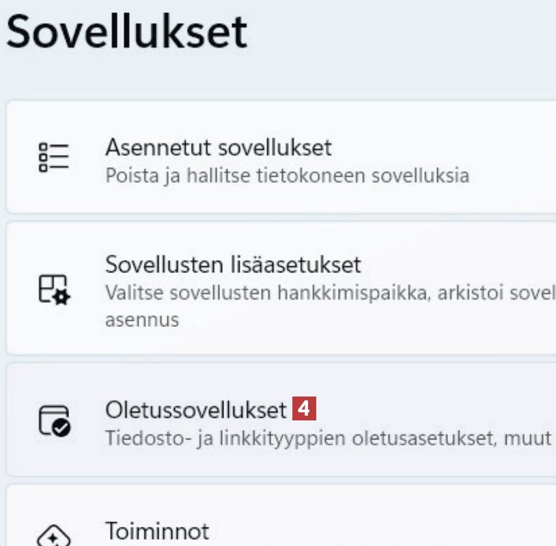This screenshot has height=546, width=556.
Task: Click the Sovellukset page heading
Action: pos(126,32)
